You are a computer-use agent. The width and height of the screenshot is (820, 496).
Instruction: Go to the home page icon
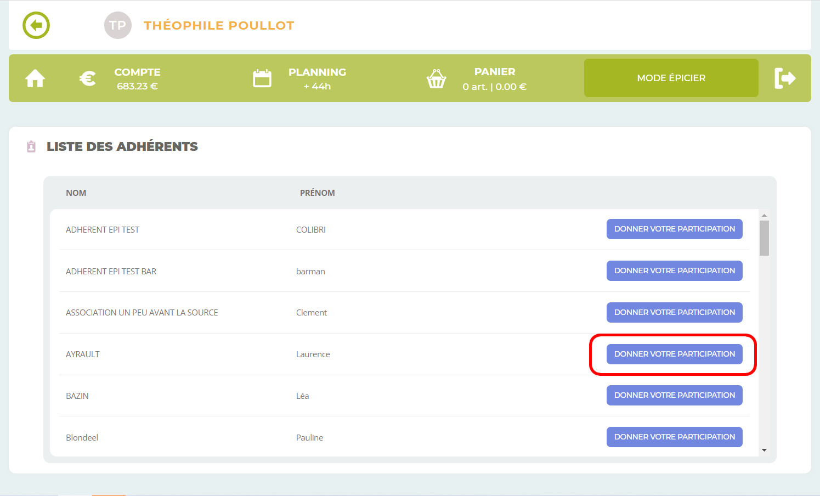[x=35, y=78]
